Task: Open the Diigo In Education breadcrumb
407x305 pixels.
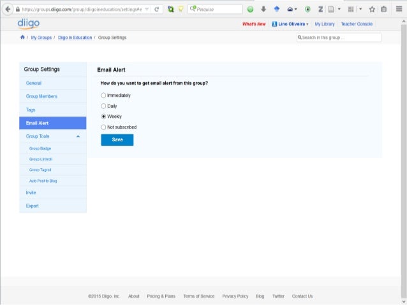Action: pos(75,38)
